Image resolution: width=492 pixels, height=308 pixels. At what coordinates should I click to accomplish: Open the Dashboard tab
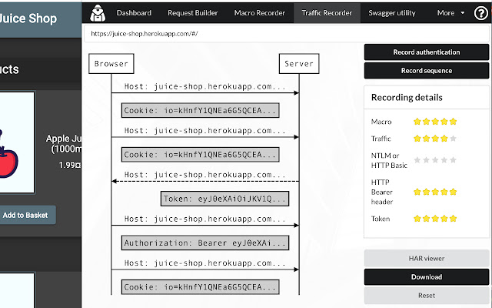pyautogui.click(x=134, y=13)
